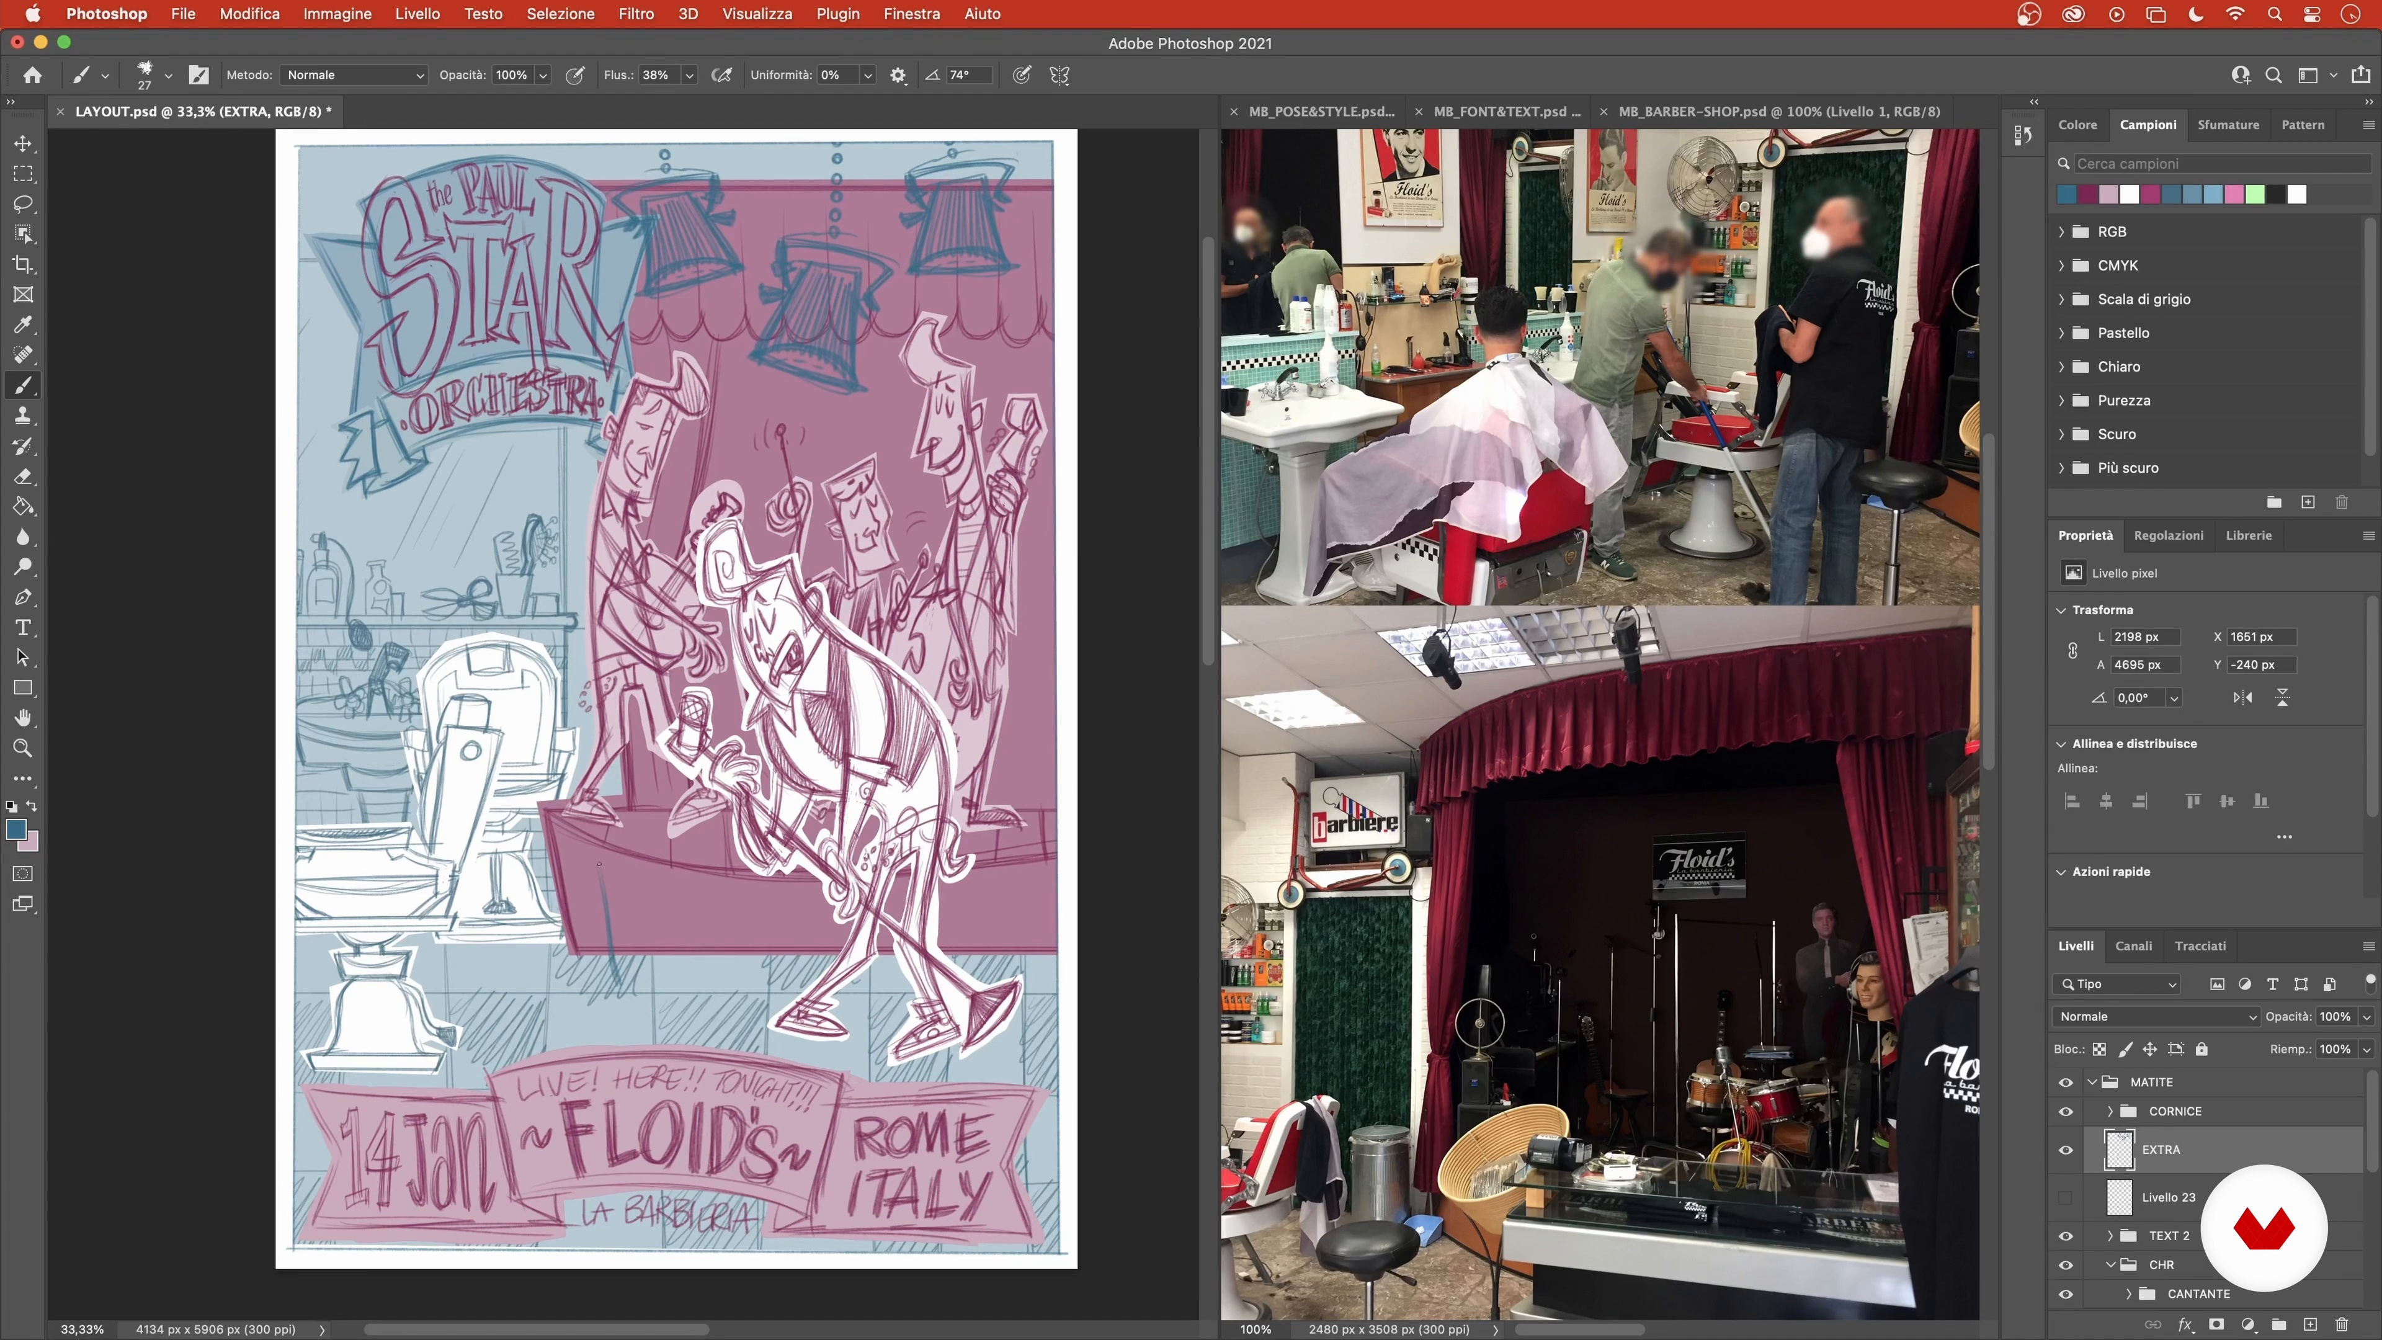Select the Eraser tool

point(23,476)
